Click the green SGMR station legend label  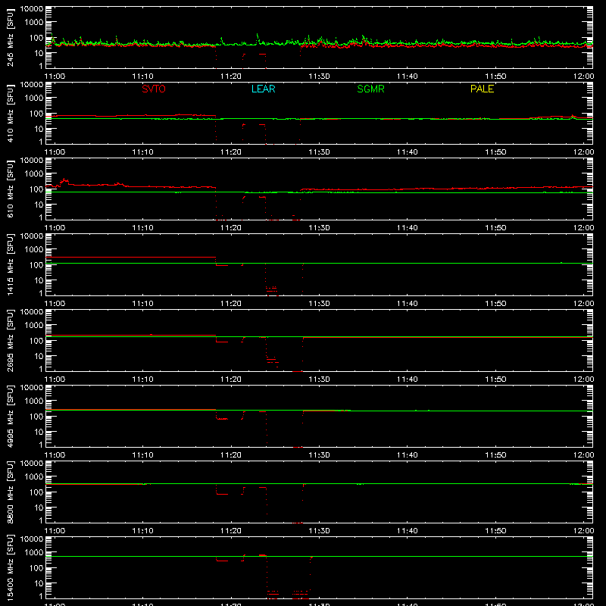pos(370,89)
